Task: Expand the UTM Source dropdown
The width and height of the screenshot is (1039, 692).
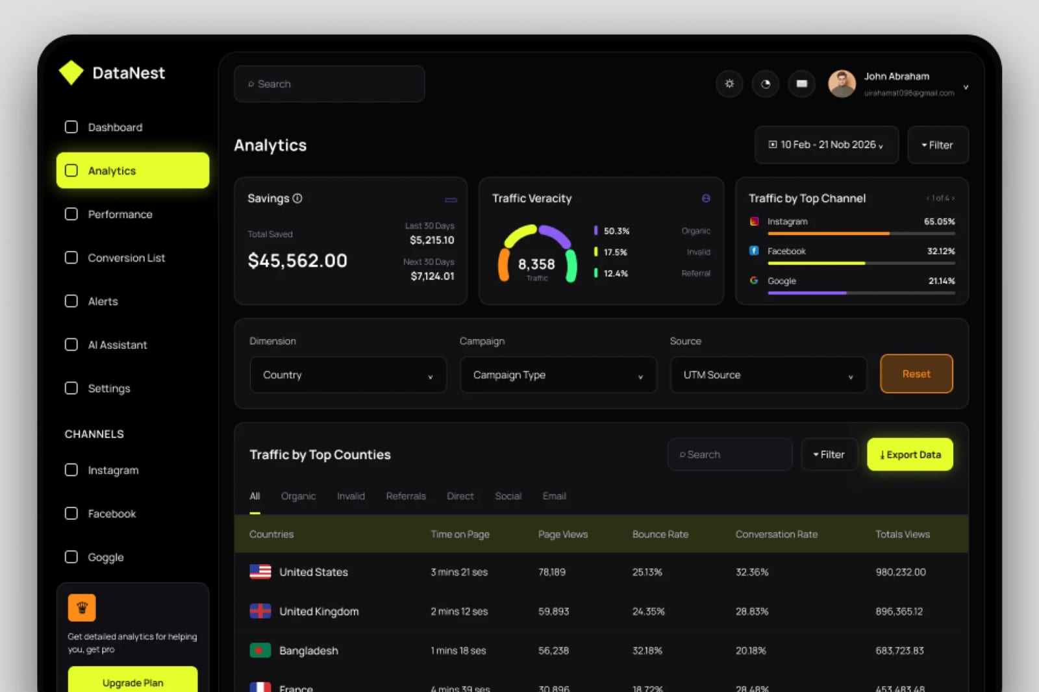Action: [768, 375]
